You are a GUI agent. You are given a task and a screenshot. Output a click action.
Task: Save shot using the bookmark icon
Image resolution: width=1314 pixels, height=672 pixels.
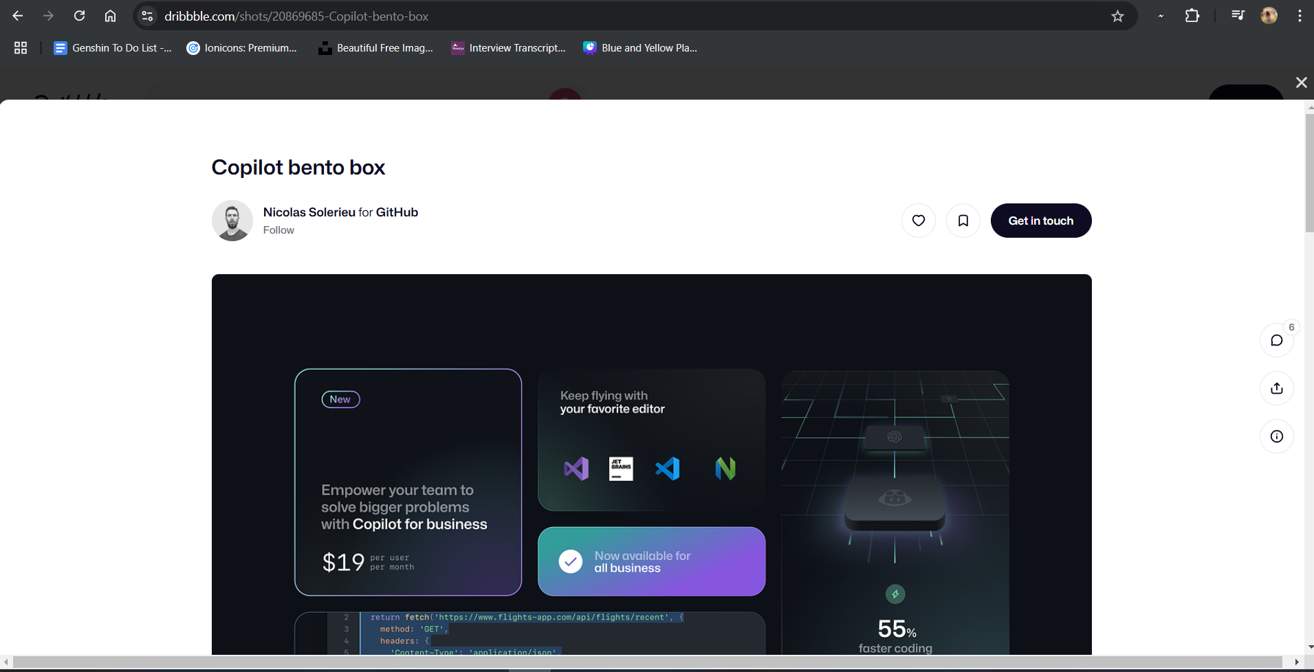click(963, 221)
